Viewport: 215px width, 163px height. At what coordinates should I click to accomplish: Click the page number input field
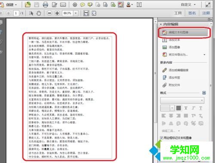(x=16, y=13)
